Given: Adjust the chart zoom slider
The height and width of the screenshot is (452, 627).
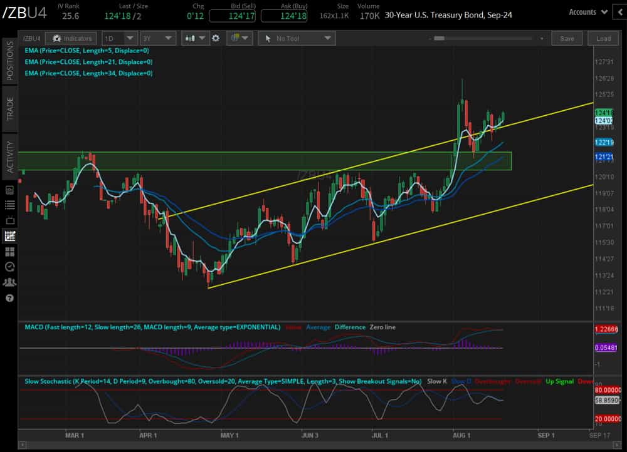Looking at the screenshot, I should click(x=438, y=38).
